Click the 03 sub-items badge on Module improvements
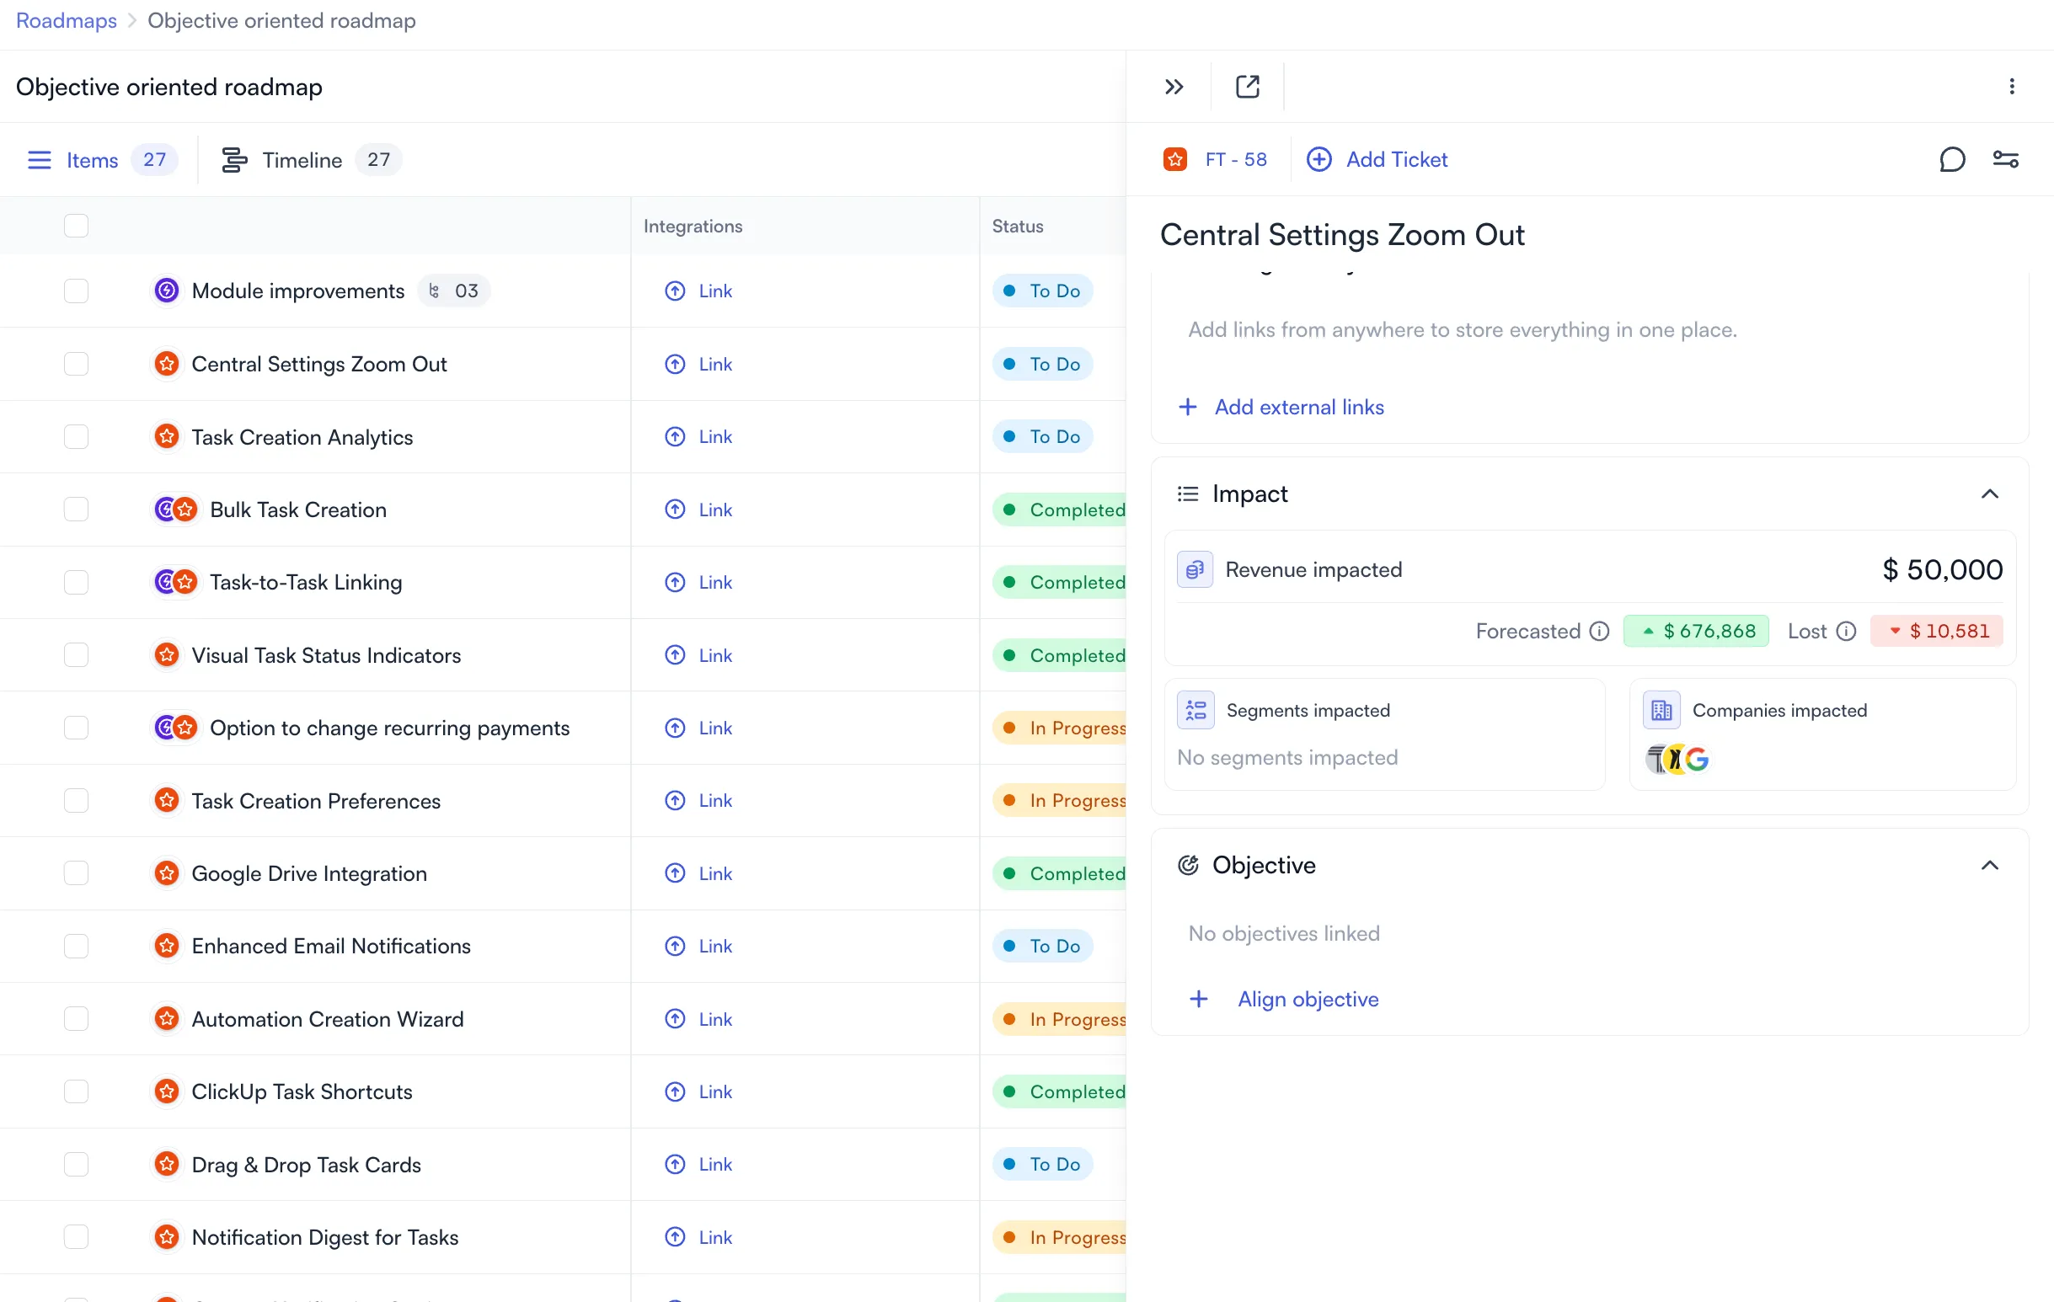This screenshot has height=1302, width=2054. pos(454,291)
